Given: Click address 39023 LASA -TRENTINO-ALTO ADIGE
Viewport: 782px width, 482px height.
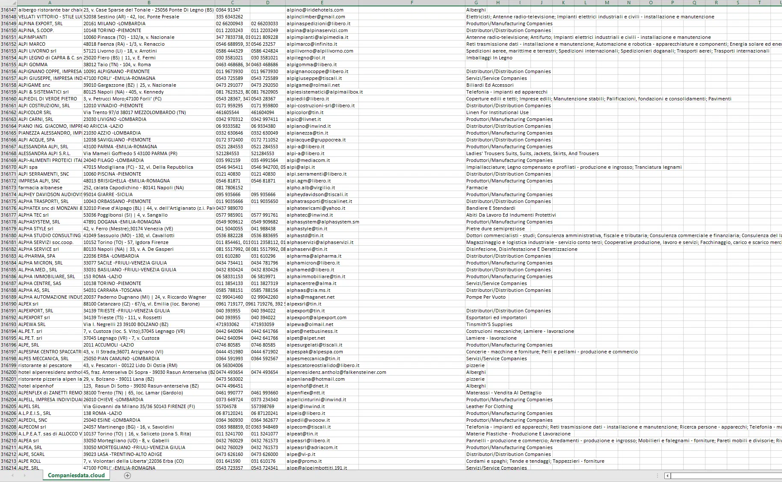Looking at the screenshot, I should [x=148, y=454].
